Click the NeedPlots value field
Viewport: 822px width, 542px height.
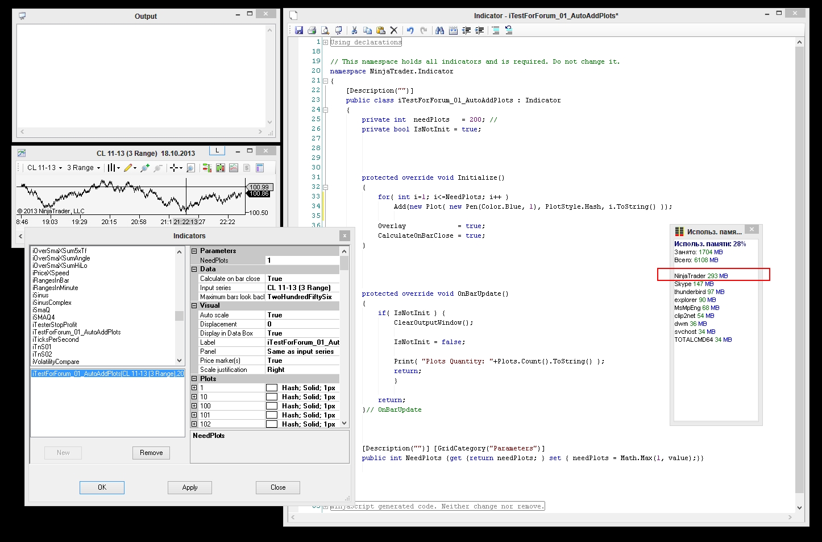[x=301, y=260]
